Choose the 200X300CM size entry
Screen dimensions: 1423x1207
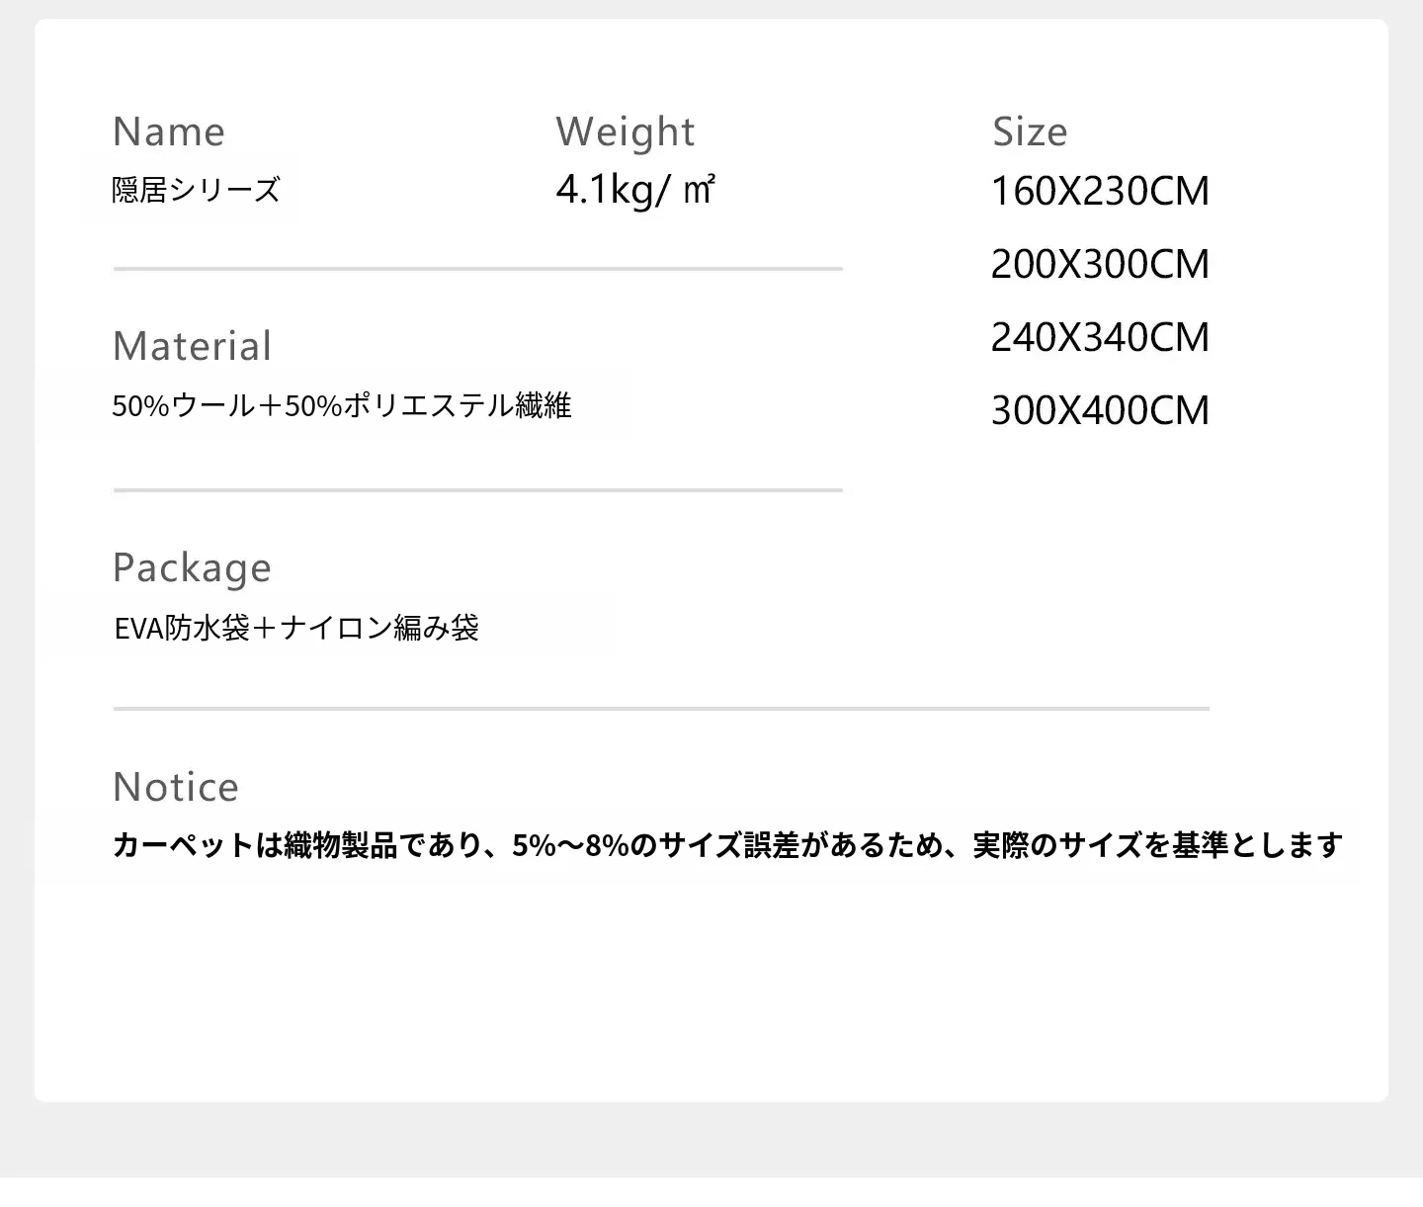point(1100,265)
